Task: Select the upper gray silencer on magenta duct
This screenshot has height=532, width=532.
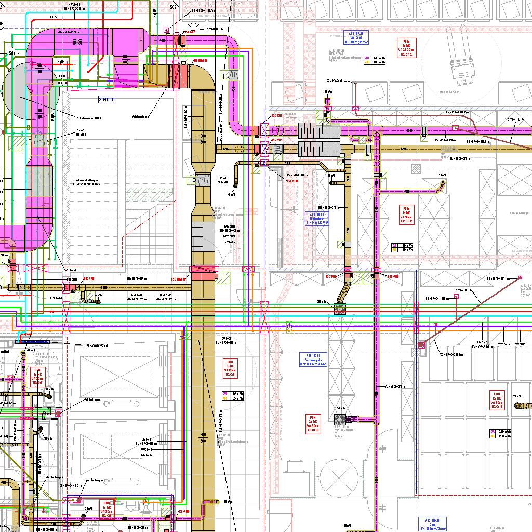Action: click(319, 130)
